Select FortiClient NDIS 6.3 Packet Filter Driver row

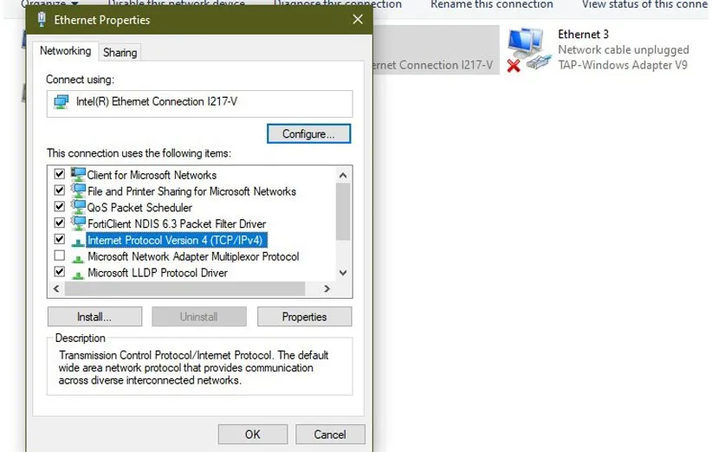(177, 224)
